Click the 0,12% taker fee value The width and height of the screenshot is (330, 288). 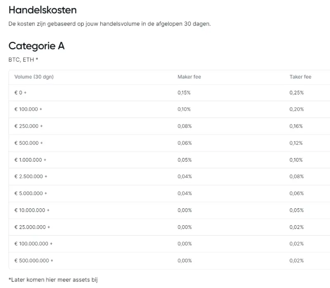296,143
